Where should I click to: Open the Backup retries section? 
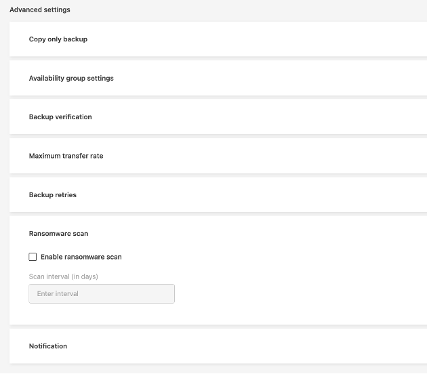pyautogui.click(x=217, y=194)
